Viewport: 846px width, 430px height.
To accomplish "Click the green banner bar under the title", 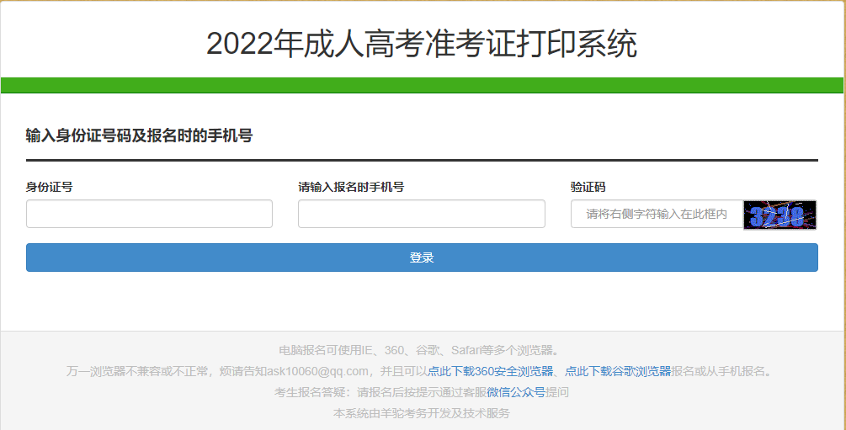I will point(423,85).
